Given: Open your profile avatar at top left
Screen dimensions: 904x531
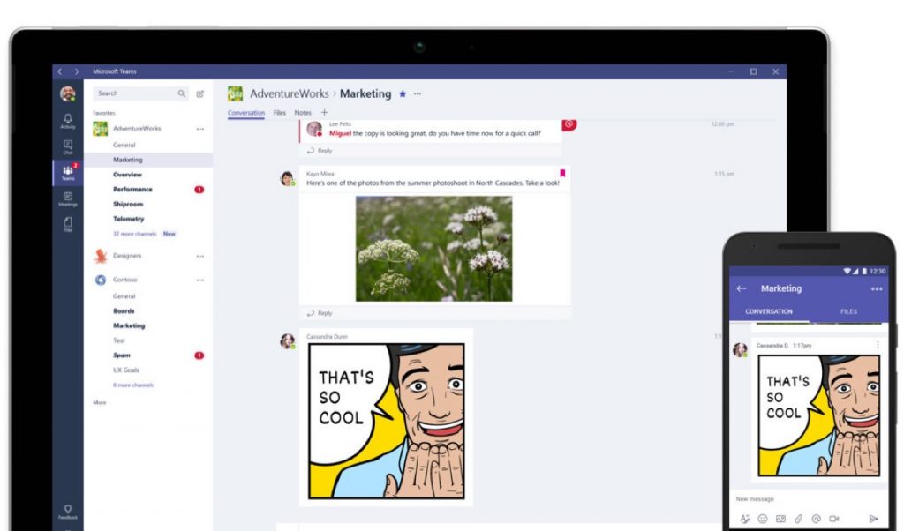Looking at the screenshot, I should click(67, 93).
